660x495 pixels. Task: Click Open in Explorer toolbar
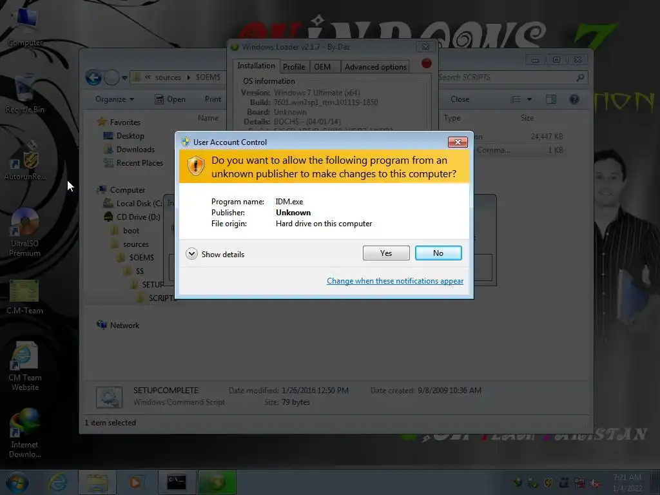[170, 99]
